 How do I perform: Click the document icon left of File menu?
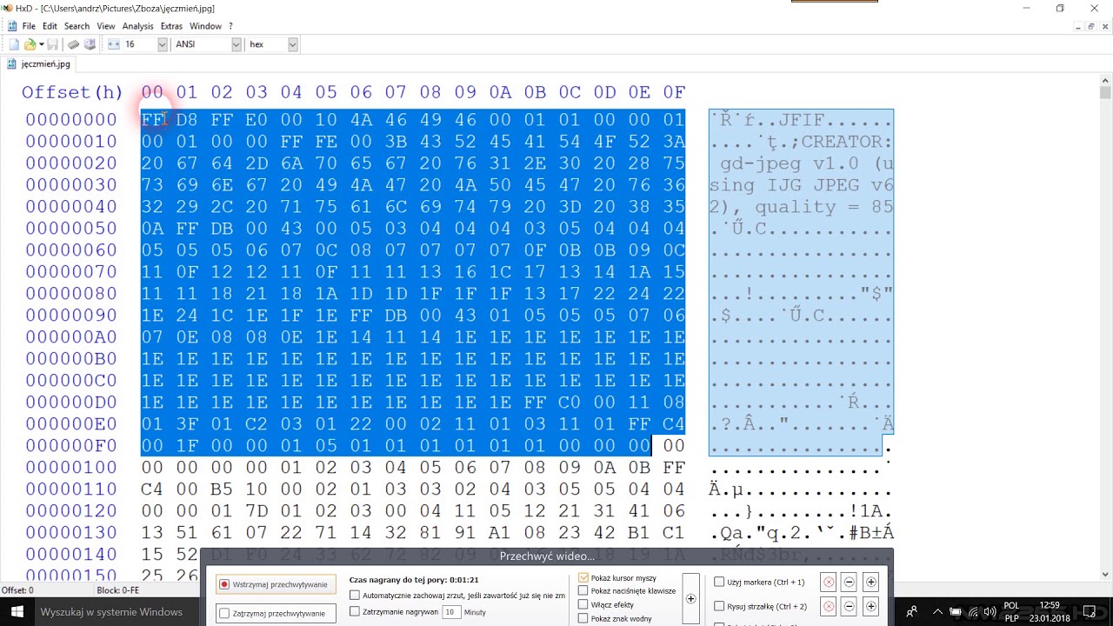point(12,26)
